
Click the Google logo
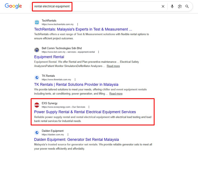point(13,6)
